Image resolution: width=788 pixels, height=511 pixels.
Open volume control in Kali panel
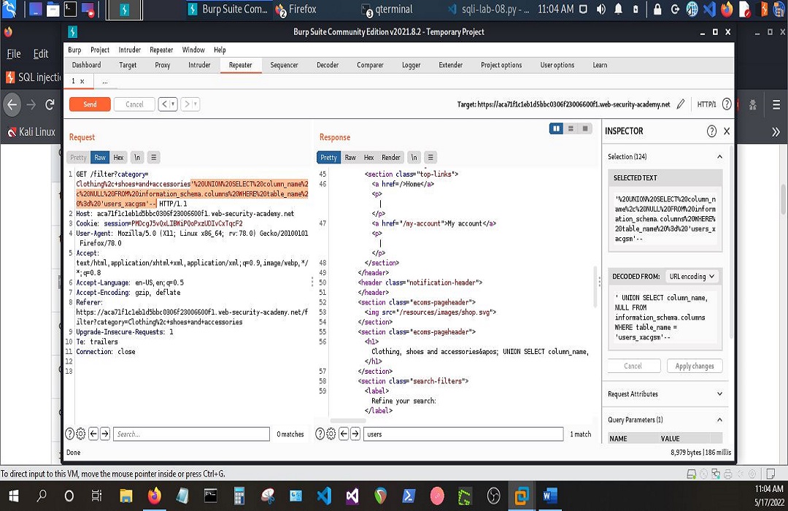pyautogui.click(x=601, y=9)
